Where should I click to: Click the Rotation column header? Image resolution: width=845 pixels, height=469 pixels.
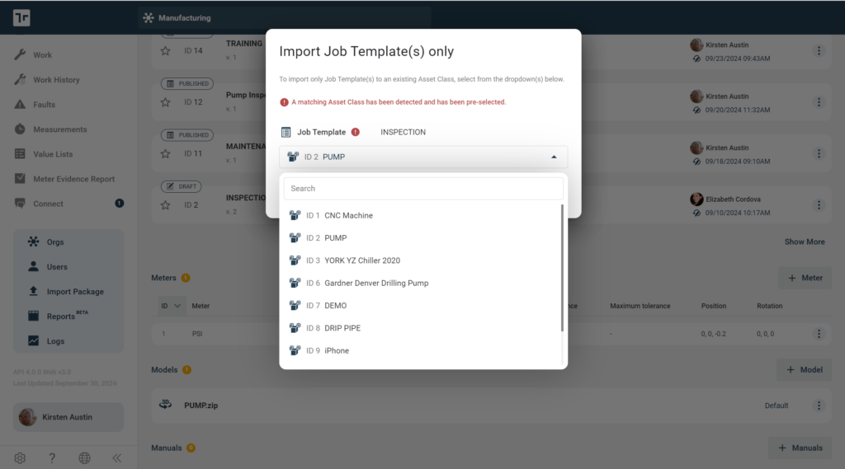[x=769, y=306]
